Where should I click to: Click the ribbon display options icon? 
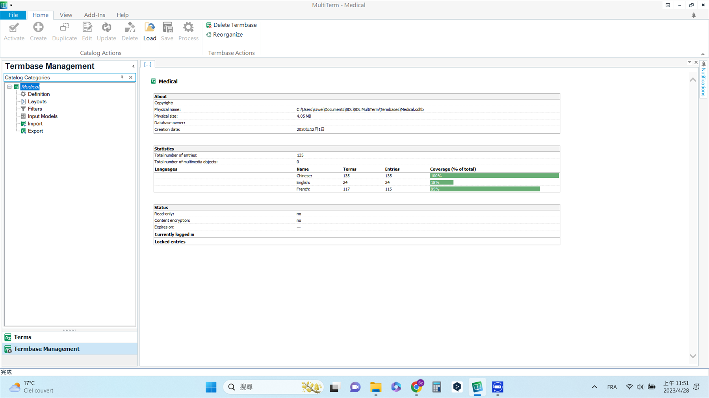point(668,5)
